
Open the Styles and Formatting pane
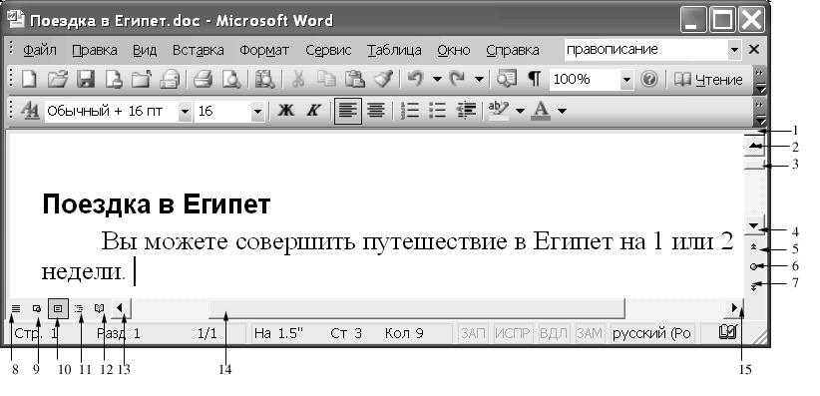click(29, 111)
